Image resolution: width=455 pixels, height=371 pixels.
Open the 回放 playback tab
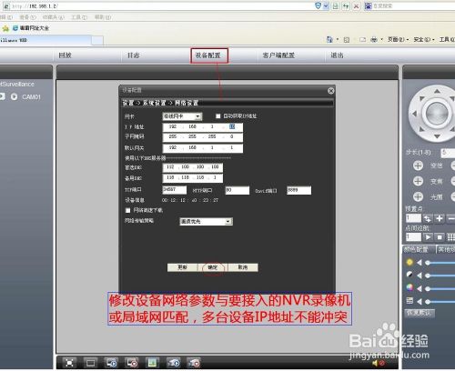tap(65, 55)
